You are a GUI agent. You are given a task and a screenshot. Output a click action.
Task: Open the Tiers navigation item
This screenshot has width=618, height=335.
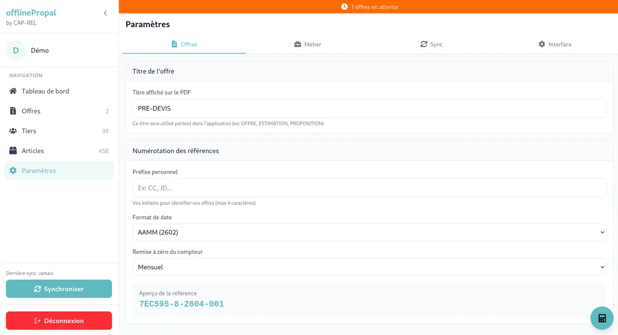59,131
